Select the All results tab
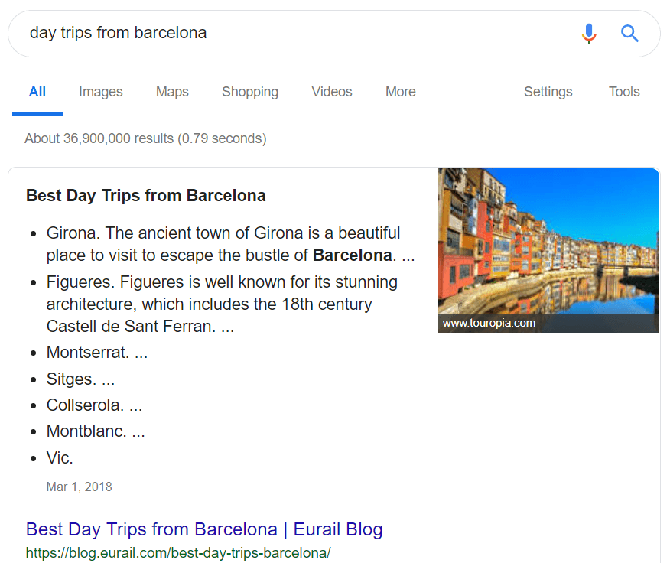This screenshot has width=670, height=563. 37,92
